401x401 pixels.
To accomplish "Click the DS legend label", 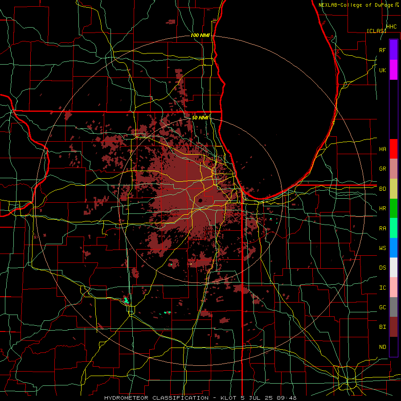I will [x=382, y=268].
